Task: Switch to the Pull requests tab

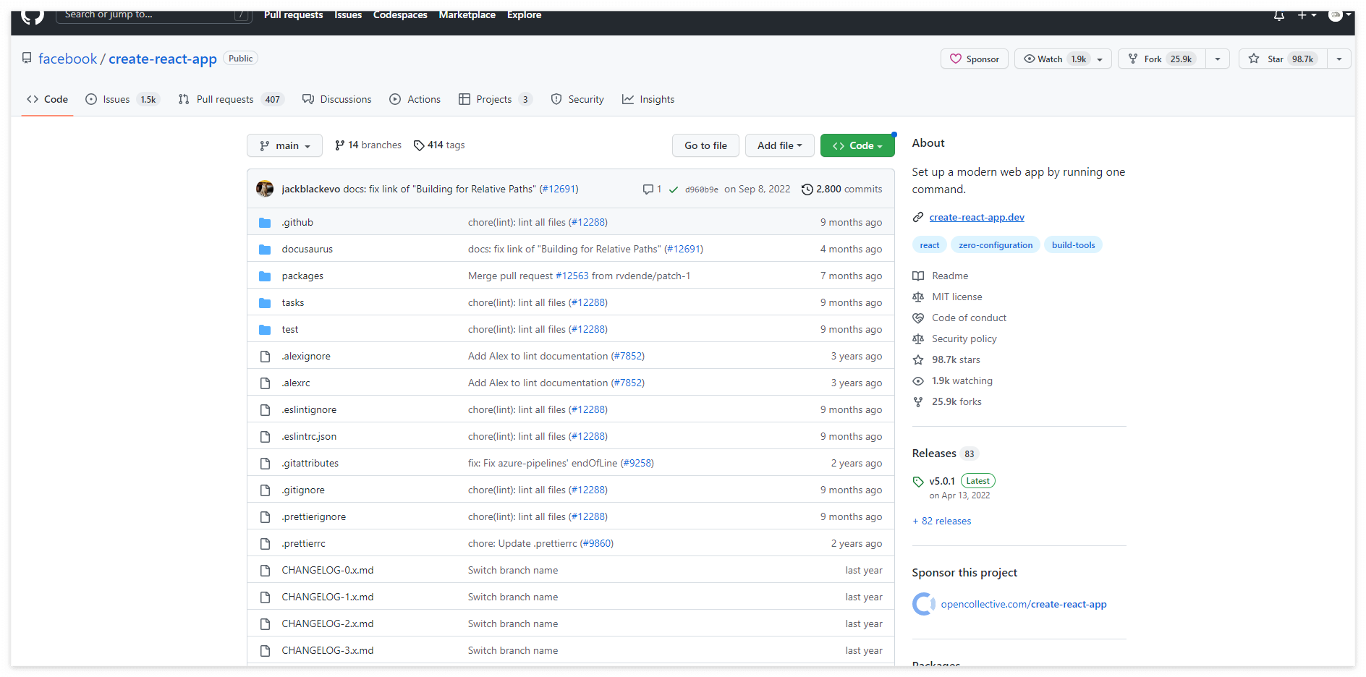Action: click(x=231, y=99)
